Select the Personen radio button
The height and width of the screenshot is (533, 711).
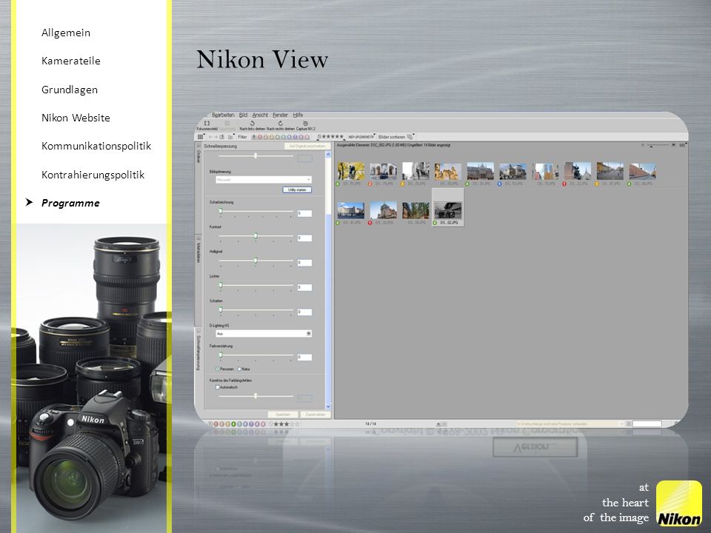point(218,369)
